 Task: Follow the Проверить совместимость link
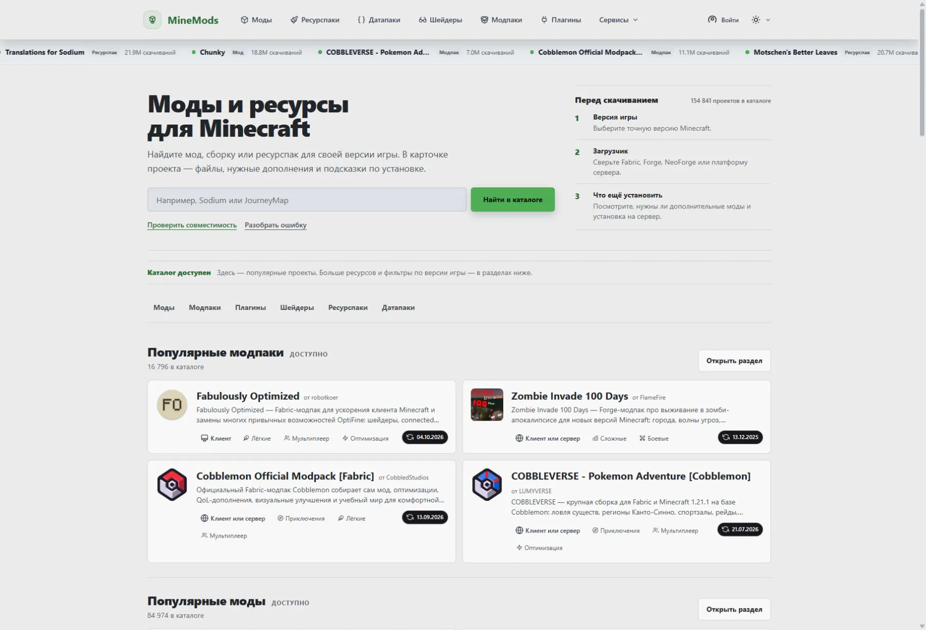(192, 225)
